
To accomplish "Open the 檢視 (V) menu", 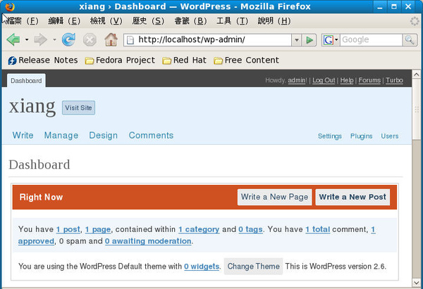I will [x=106, y=21].
